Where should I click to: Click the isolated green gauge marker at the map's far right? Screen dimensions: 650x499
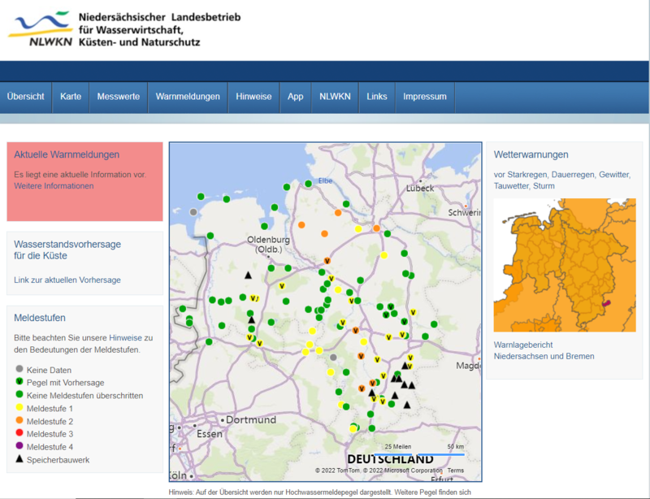tap(434, 324)
